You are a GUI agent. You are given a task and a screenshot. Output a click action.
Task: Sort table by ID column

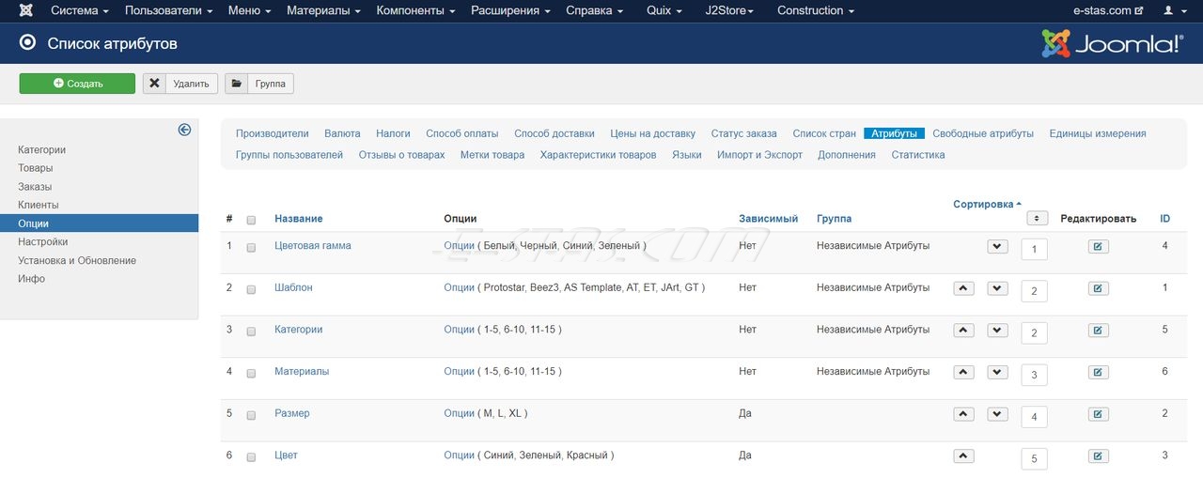click(x=1164, y=219)
